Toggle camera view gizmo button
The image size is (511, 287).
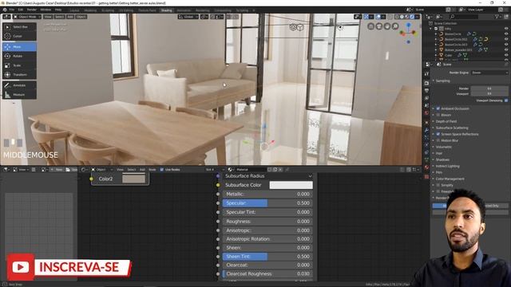[378, 26]
